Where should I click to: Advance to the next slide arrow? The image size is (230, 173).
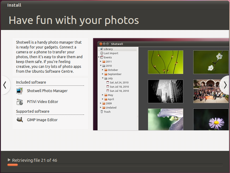[225, 85]
